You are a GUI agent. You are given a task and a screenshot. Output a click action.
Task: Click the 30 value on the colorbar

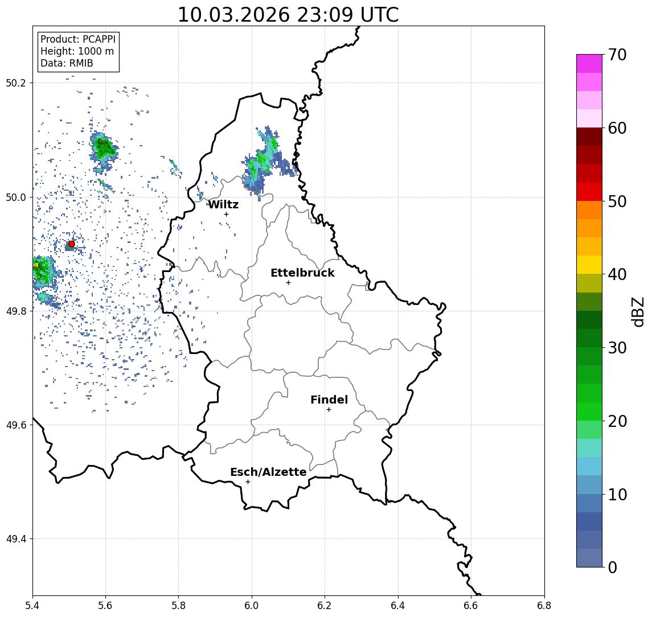tap(617, 348)
